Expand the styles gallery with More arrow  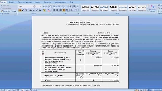point(147,10)
